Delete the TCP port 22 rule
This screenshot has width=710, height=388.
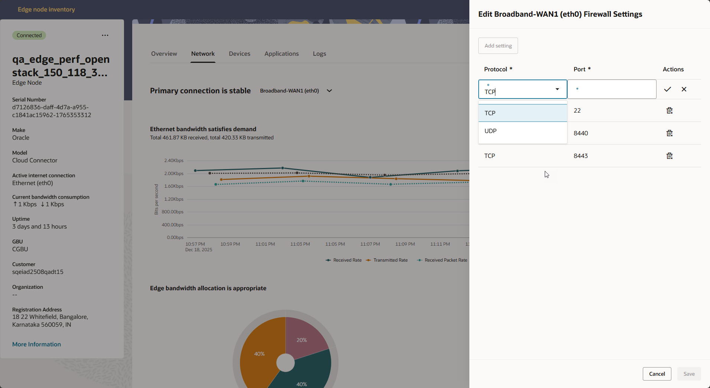(669, 110)
